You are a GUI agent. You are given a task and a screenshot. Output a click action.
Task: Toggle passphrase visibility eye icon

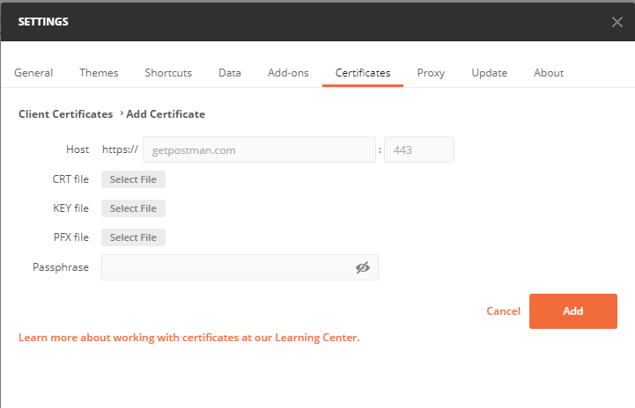[x=362, y=267]
